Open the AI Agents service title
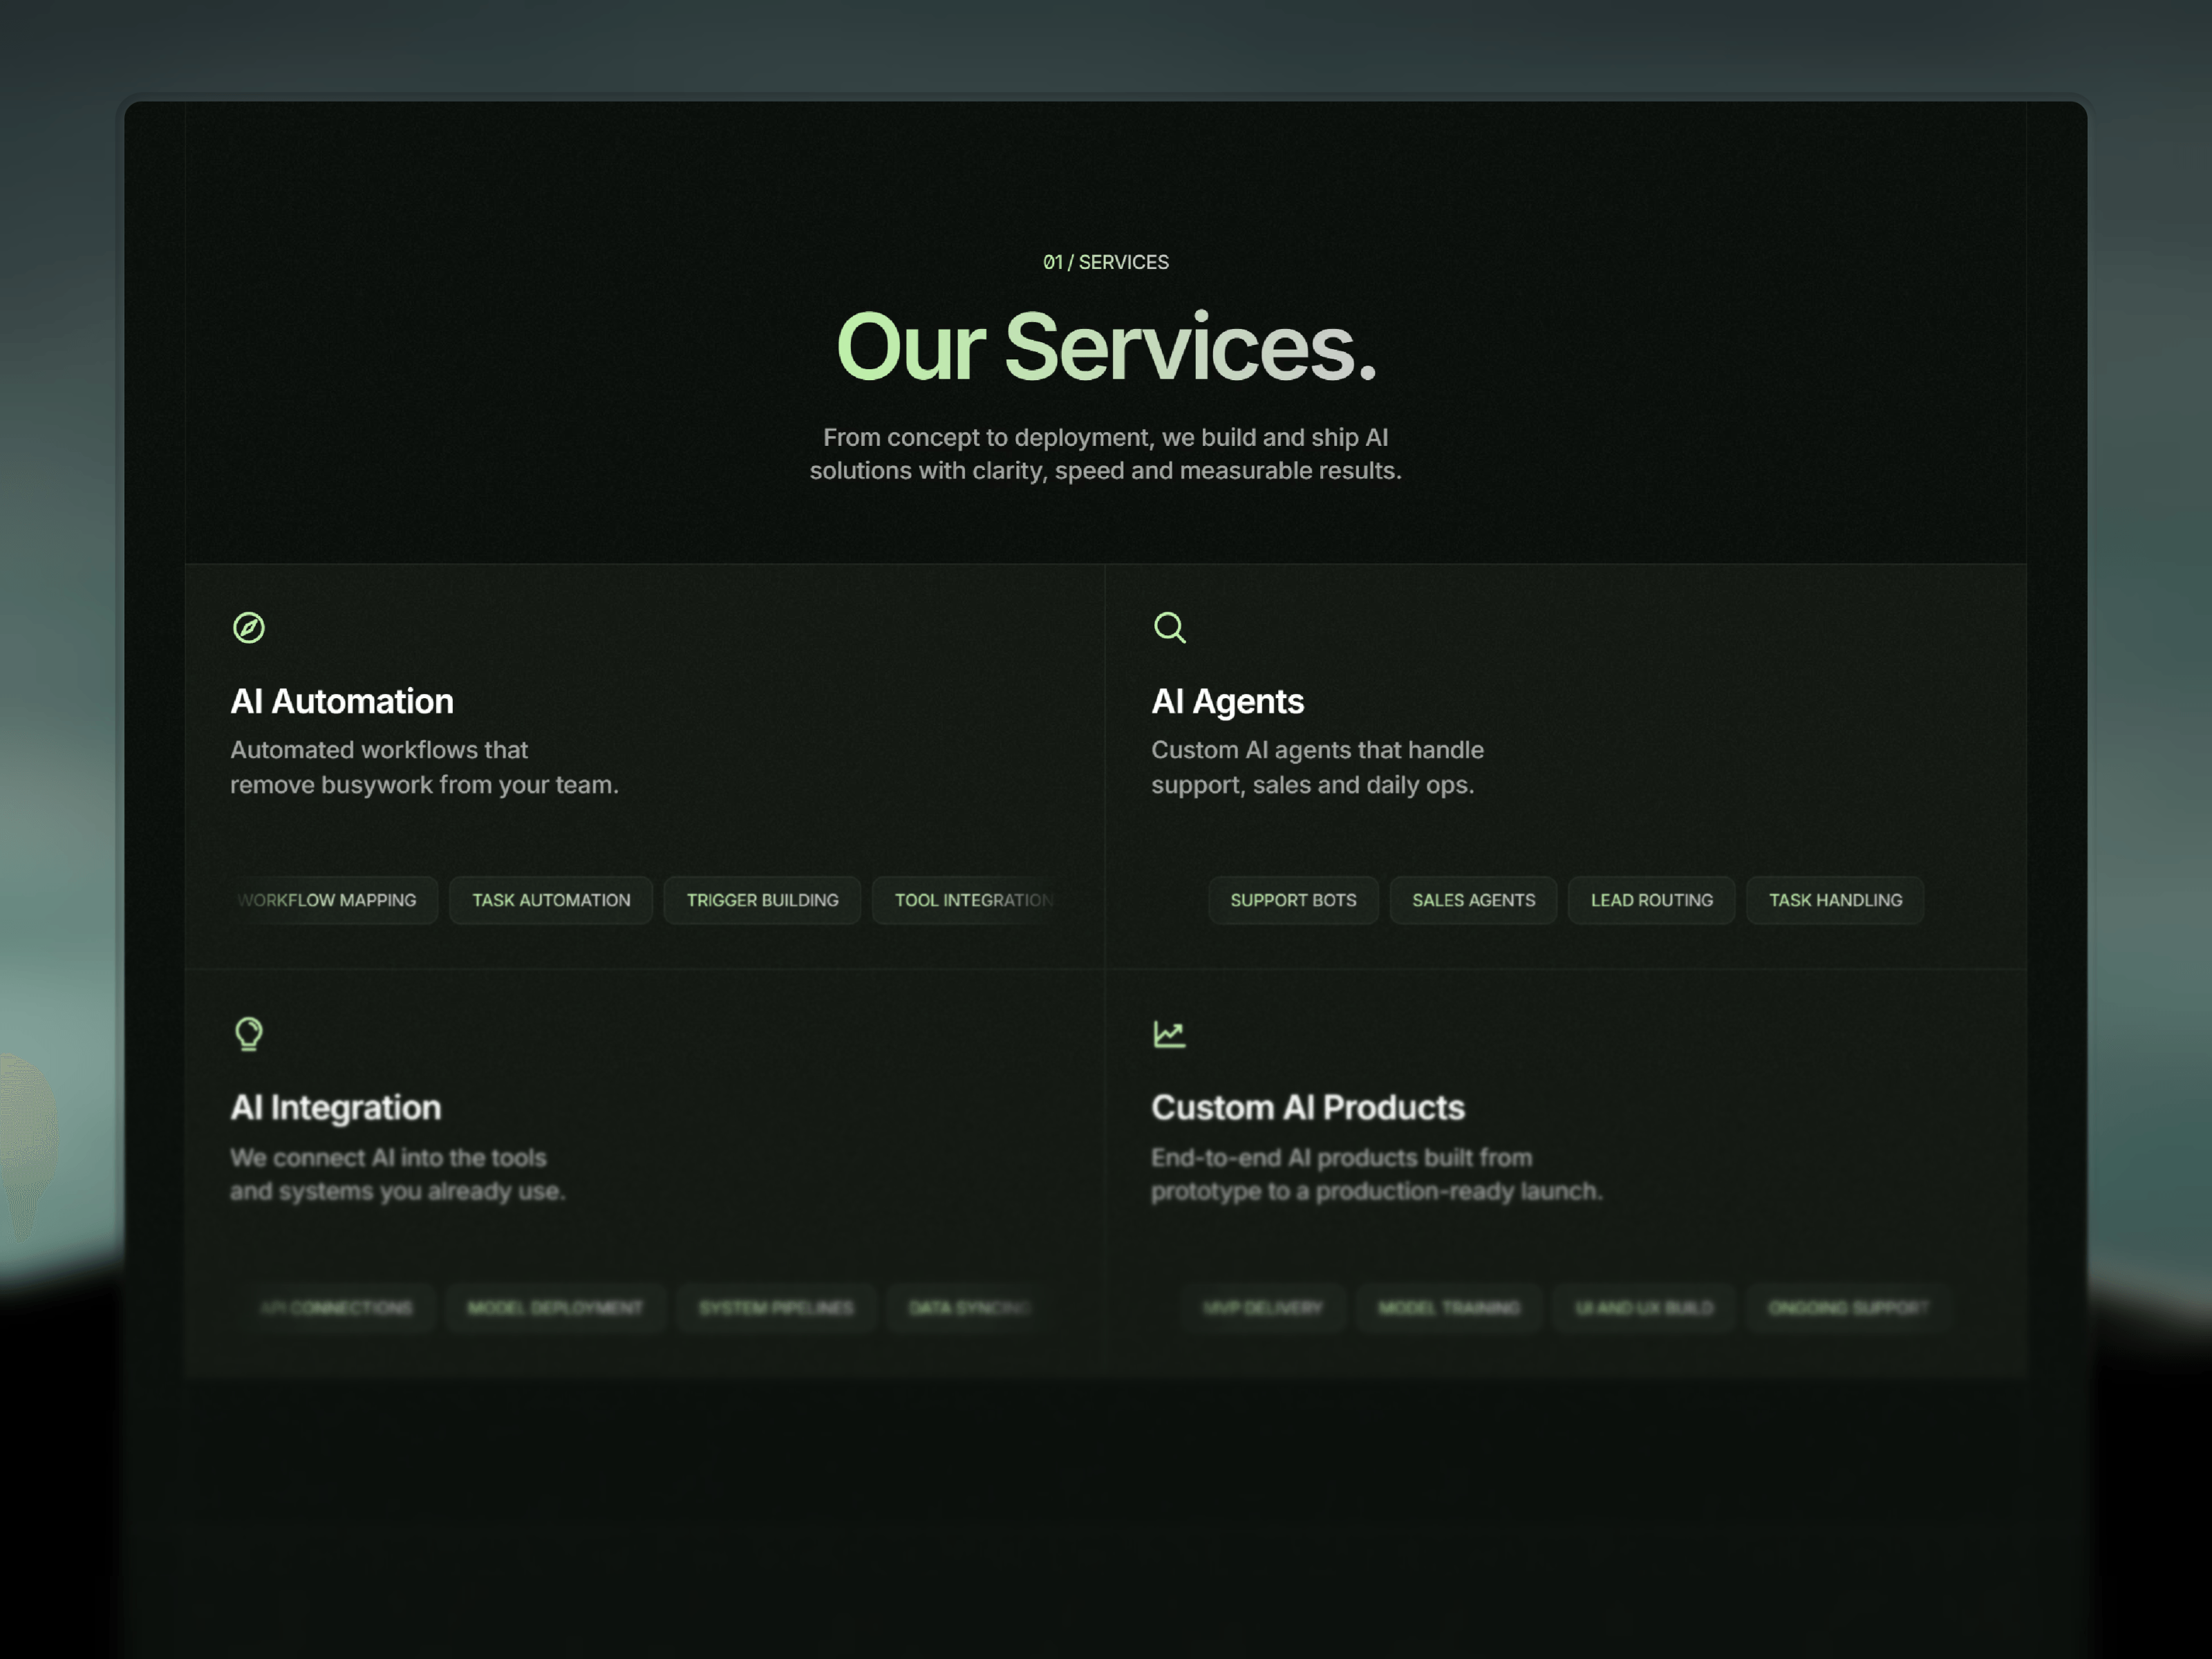 coord(1228,701)
